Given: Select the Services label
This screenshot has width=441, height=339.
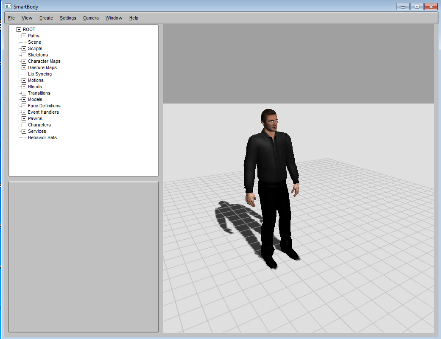Looking at the screenshot, I should (x=37, y=132).
